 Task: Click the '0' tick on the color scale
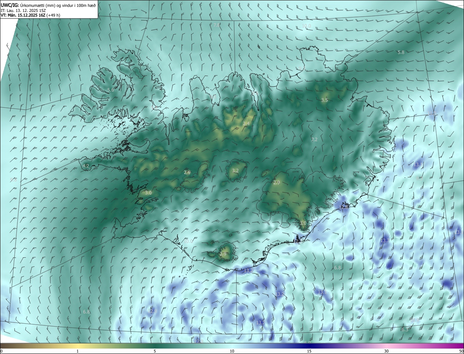[1, 351]
